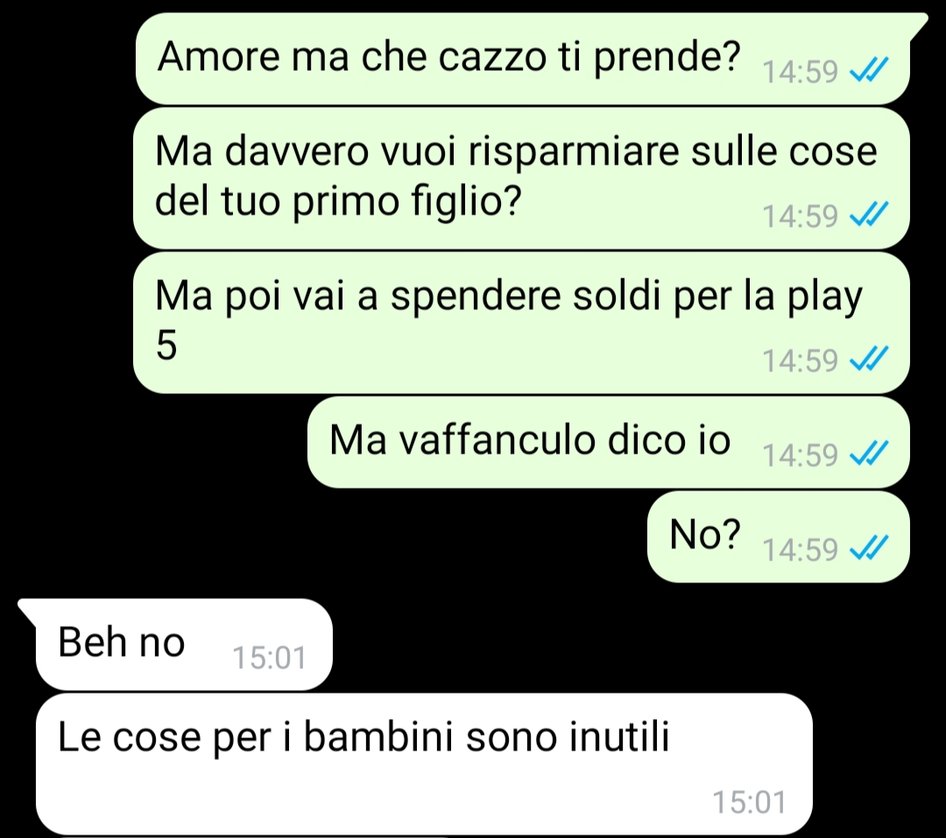The image size is (946, 838).
Task: Tap read receipt checkmarks on 'Amore ma che cazzo' message
Action: pos(868,71)
